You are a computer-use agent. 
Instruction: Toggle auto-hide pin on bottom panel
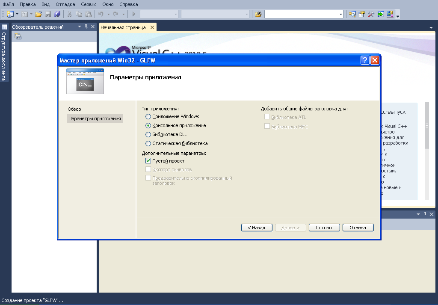(425, 214)
